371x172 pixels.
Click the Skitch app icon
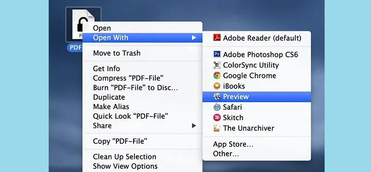[x=217, y=117]
